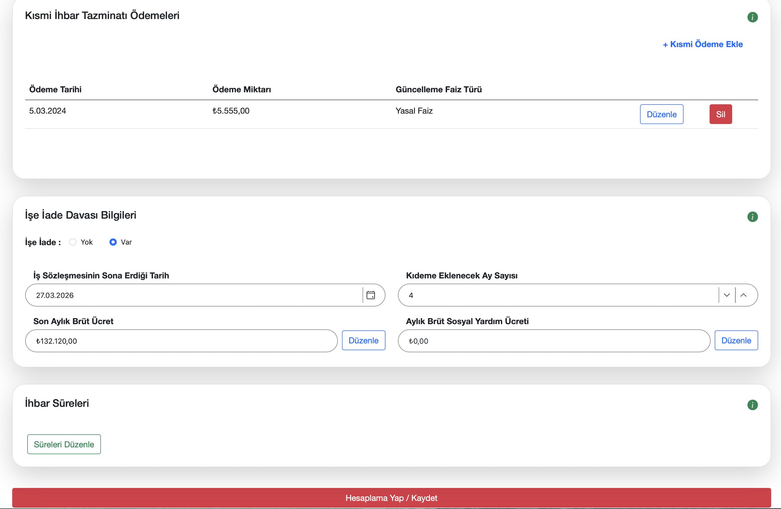The height and width of the screenshot is (509, 781).
Task: Select the Yok radio for İşe İade
Action: pyautogui.click(x=73, y=242)
